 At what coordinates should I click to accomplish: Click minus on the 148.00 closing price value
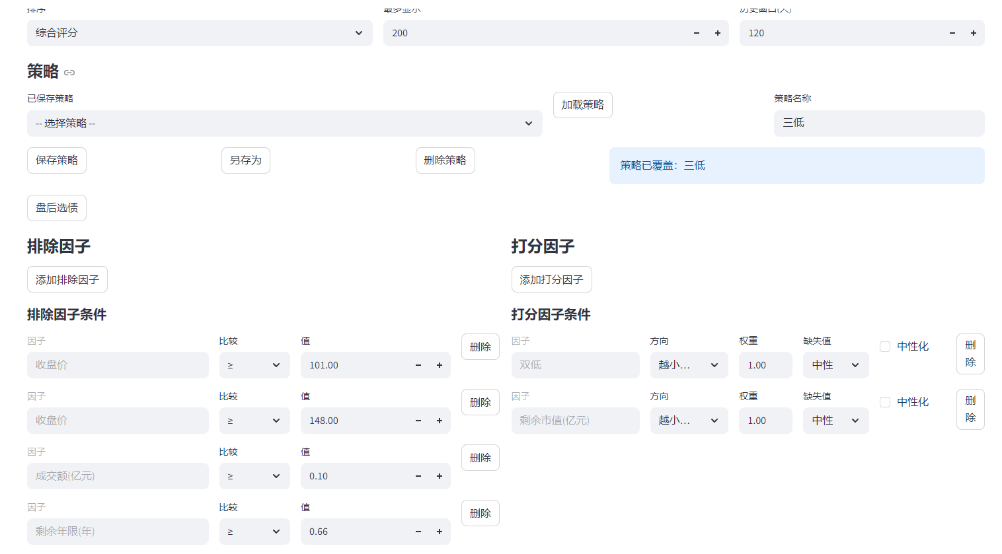pyautogui.click(x=418, y=421)
